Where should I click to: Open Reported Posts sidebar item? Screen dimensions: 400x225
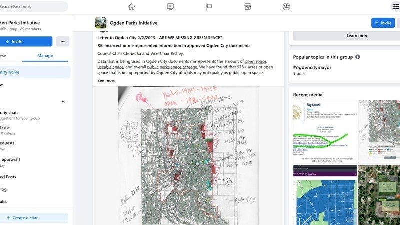pos(35,177)
